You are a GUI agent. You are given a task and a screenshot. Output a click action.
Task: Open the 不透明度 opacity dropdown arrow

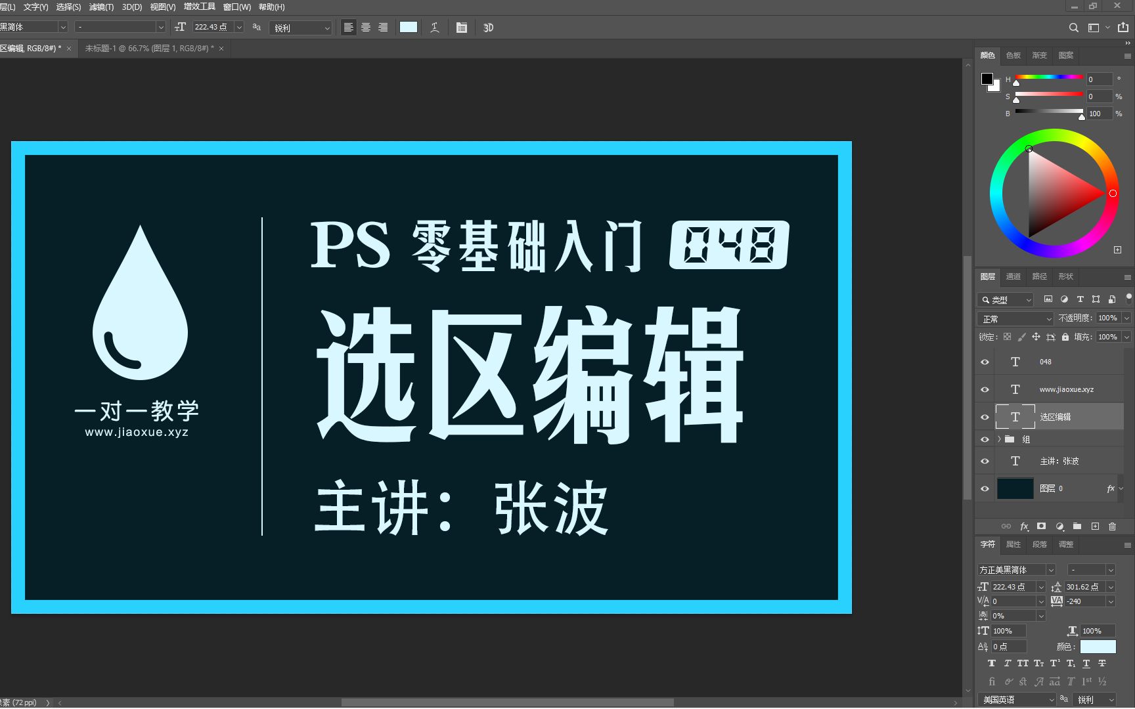click(x=1126, y=318)
